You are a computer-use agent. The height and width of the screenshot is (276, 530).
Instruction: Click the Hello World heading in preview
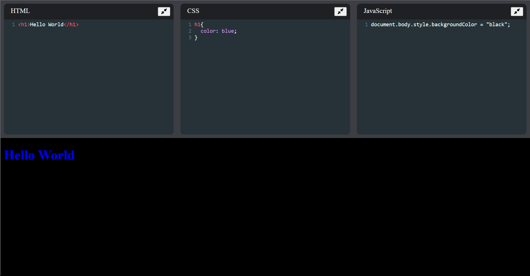(39, 155)
